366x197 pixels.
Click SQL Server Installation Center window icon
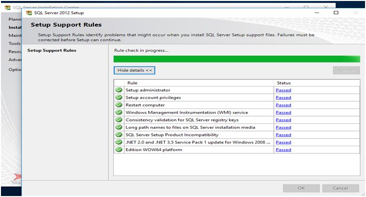7,7
